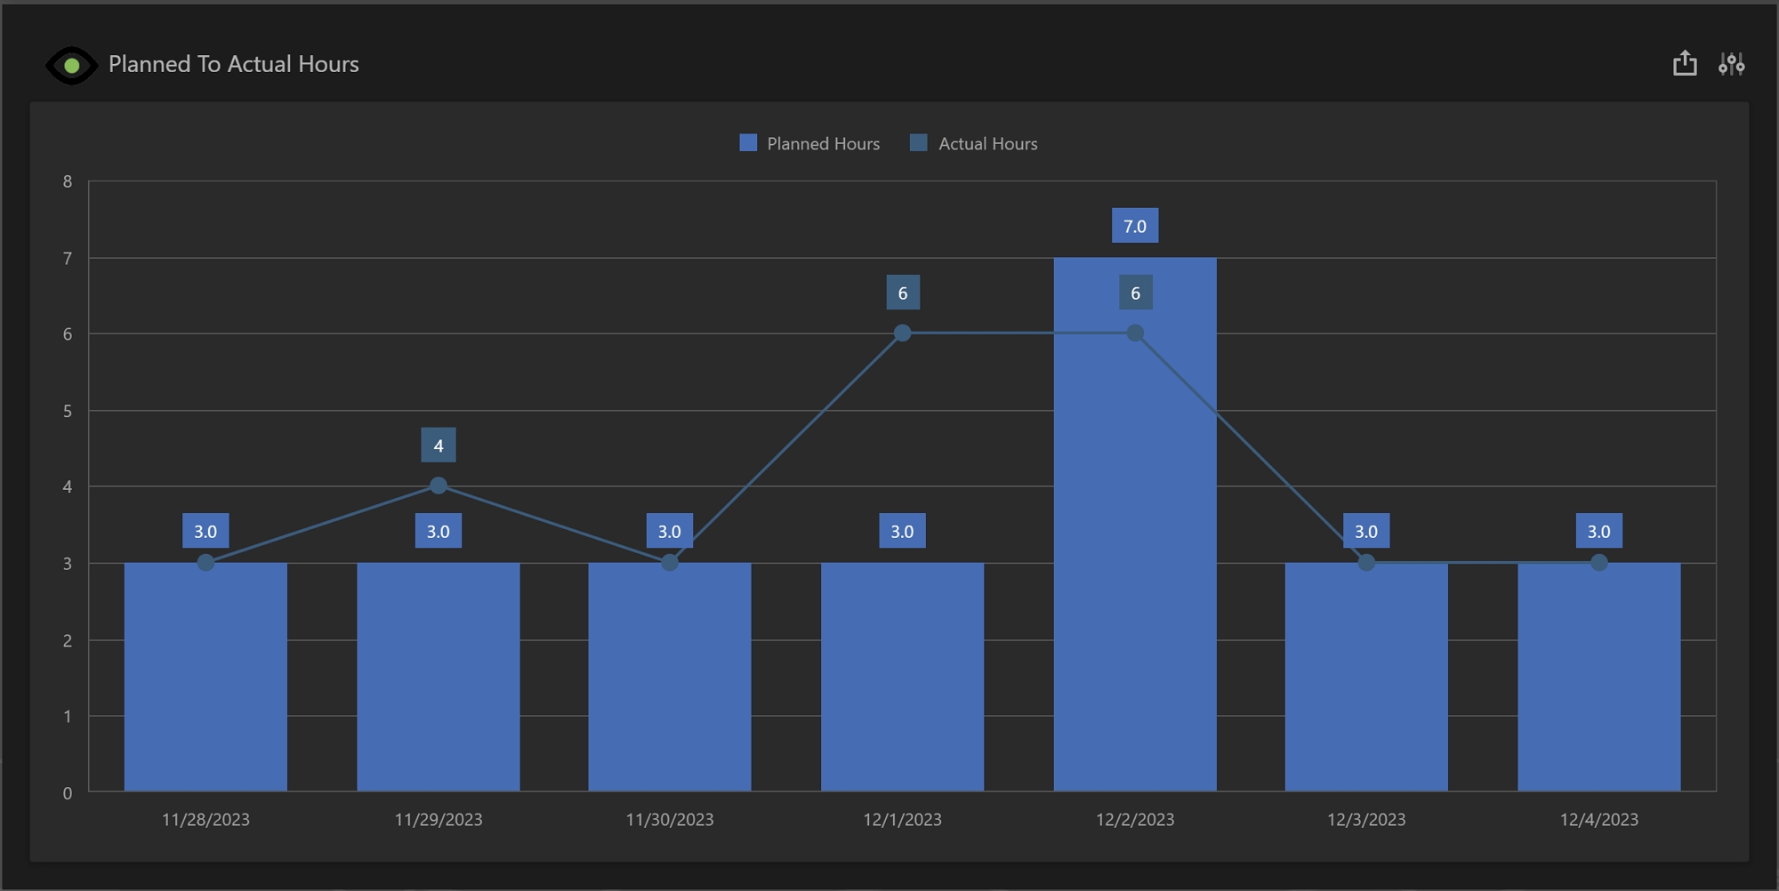Click the 4 data label above 11/29/2023

(439, 445)
